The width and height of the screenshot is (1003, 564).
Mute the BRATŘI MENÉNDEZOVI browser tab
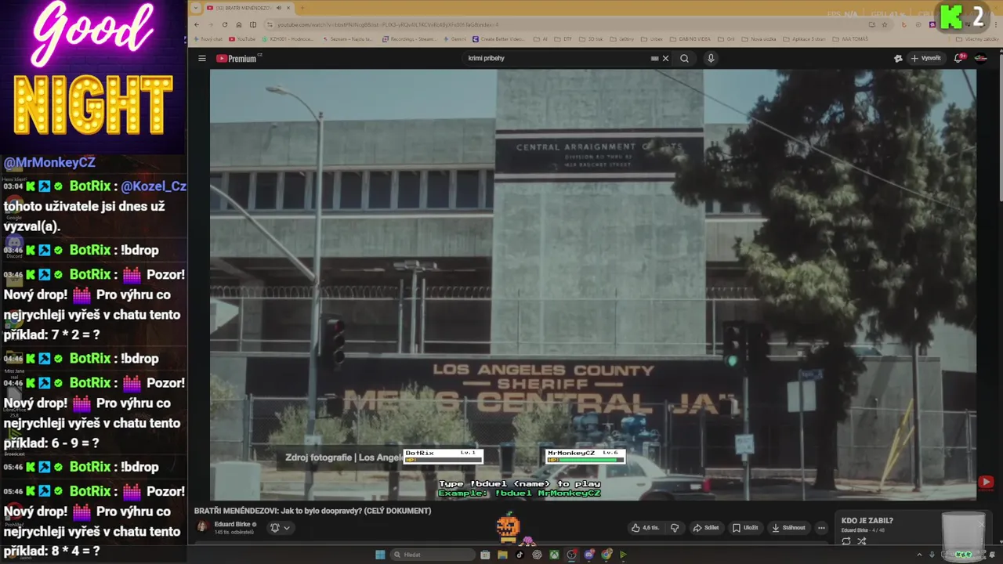click(x=279, y=8)
